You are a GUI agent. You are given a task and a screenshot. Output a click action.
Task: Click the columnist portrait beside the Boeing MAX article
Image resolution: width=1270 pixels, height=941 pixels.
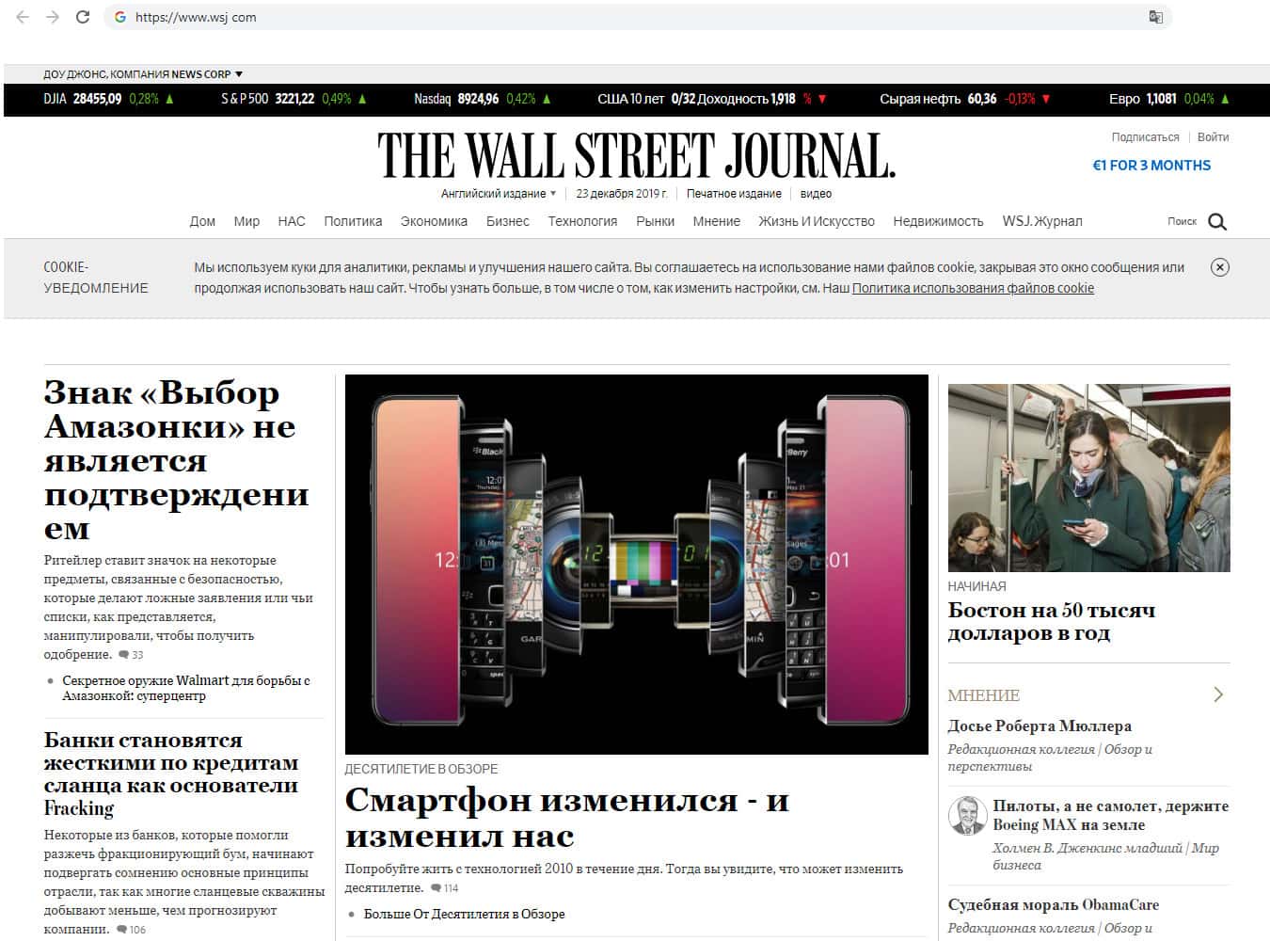966,816
